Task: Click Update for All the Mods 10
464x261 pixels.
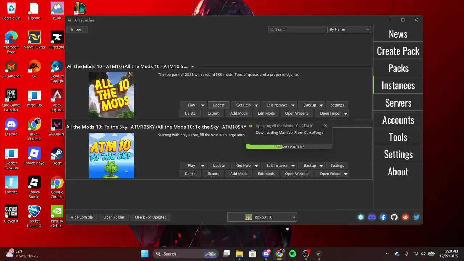Action: coord(219,105)
